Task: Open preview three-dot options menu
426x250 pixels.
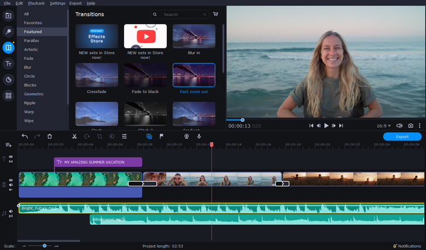Action: 420,125
